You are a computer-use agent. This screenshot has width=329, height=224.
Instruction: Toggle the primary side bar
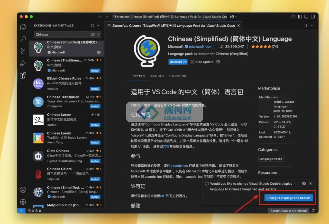click(300, 17)
